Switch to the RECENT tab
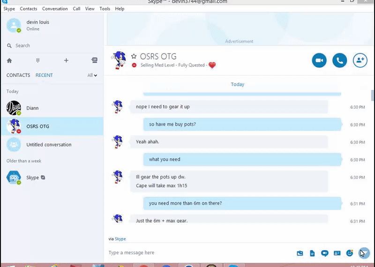375x267 pixels. (x=44, y=75)
